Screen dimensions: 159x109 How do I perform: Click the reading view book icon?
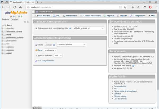(x=121, y=7)
